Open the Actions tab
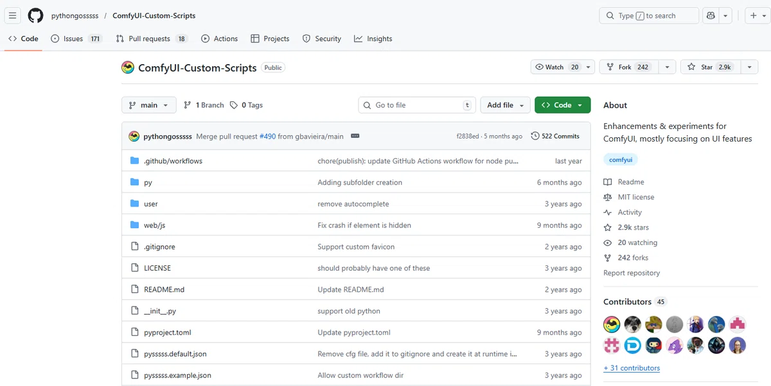The width and height of the screenshot is (771, 386). click(x=219, y=38)
